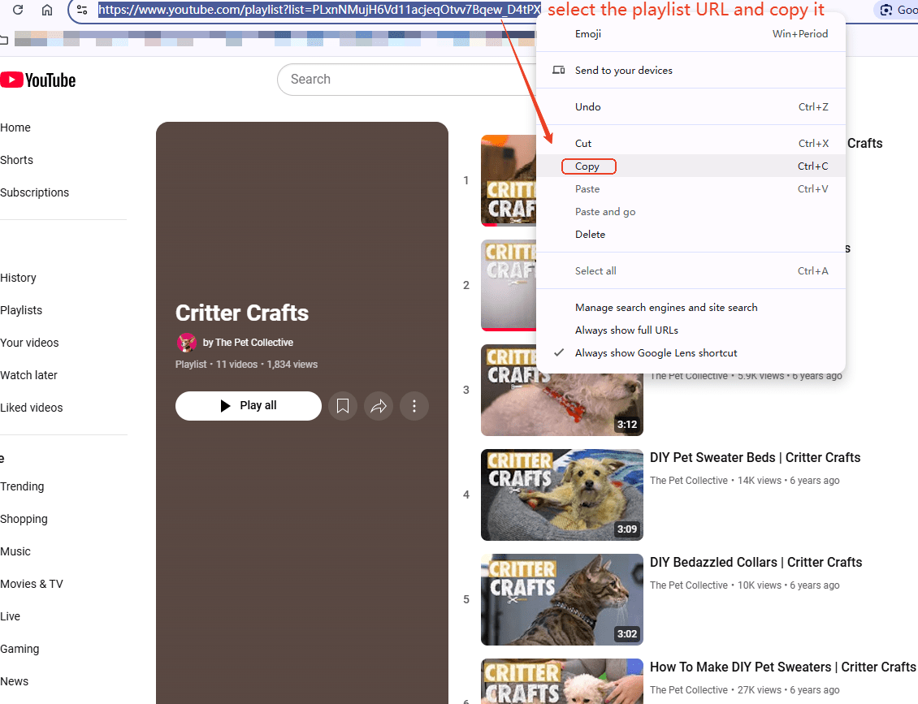The height and width of the screenshot is (704, 918).
Task: Click the Google Lens icon in toolbar
Action: [886, 10]
